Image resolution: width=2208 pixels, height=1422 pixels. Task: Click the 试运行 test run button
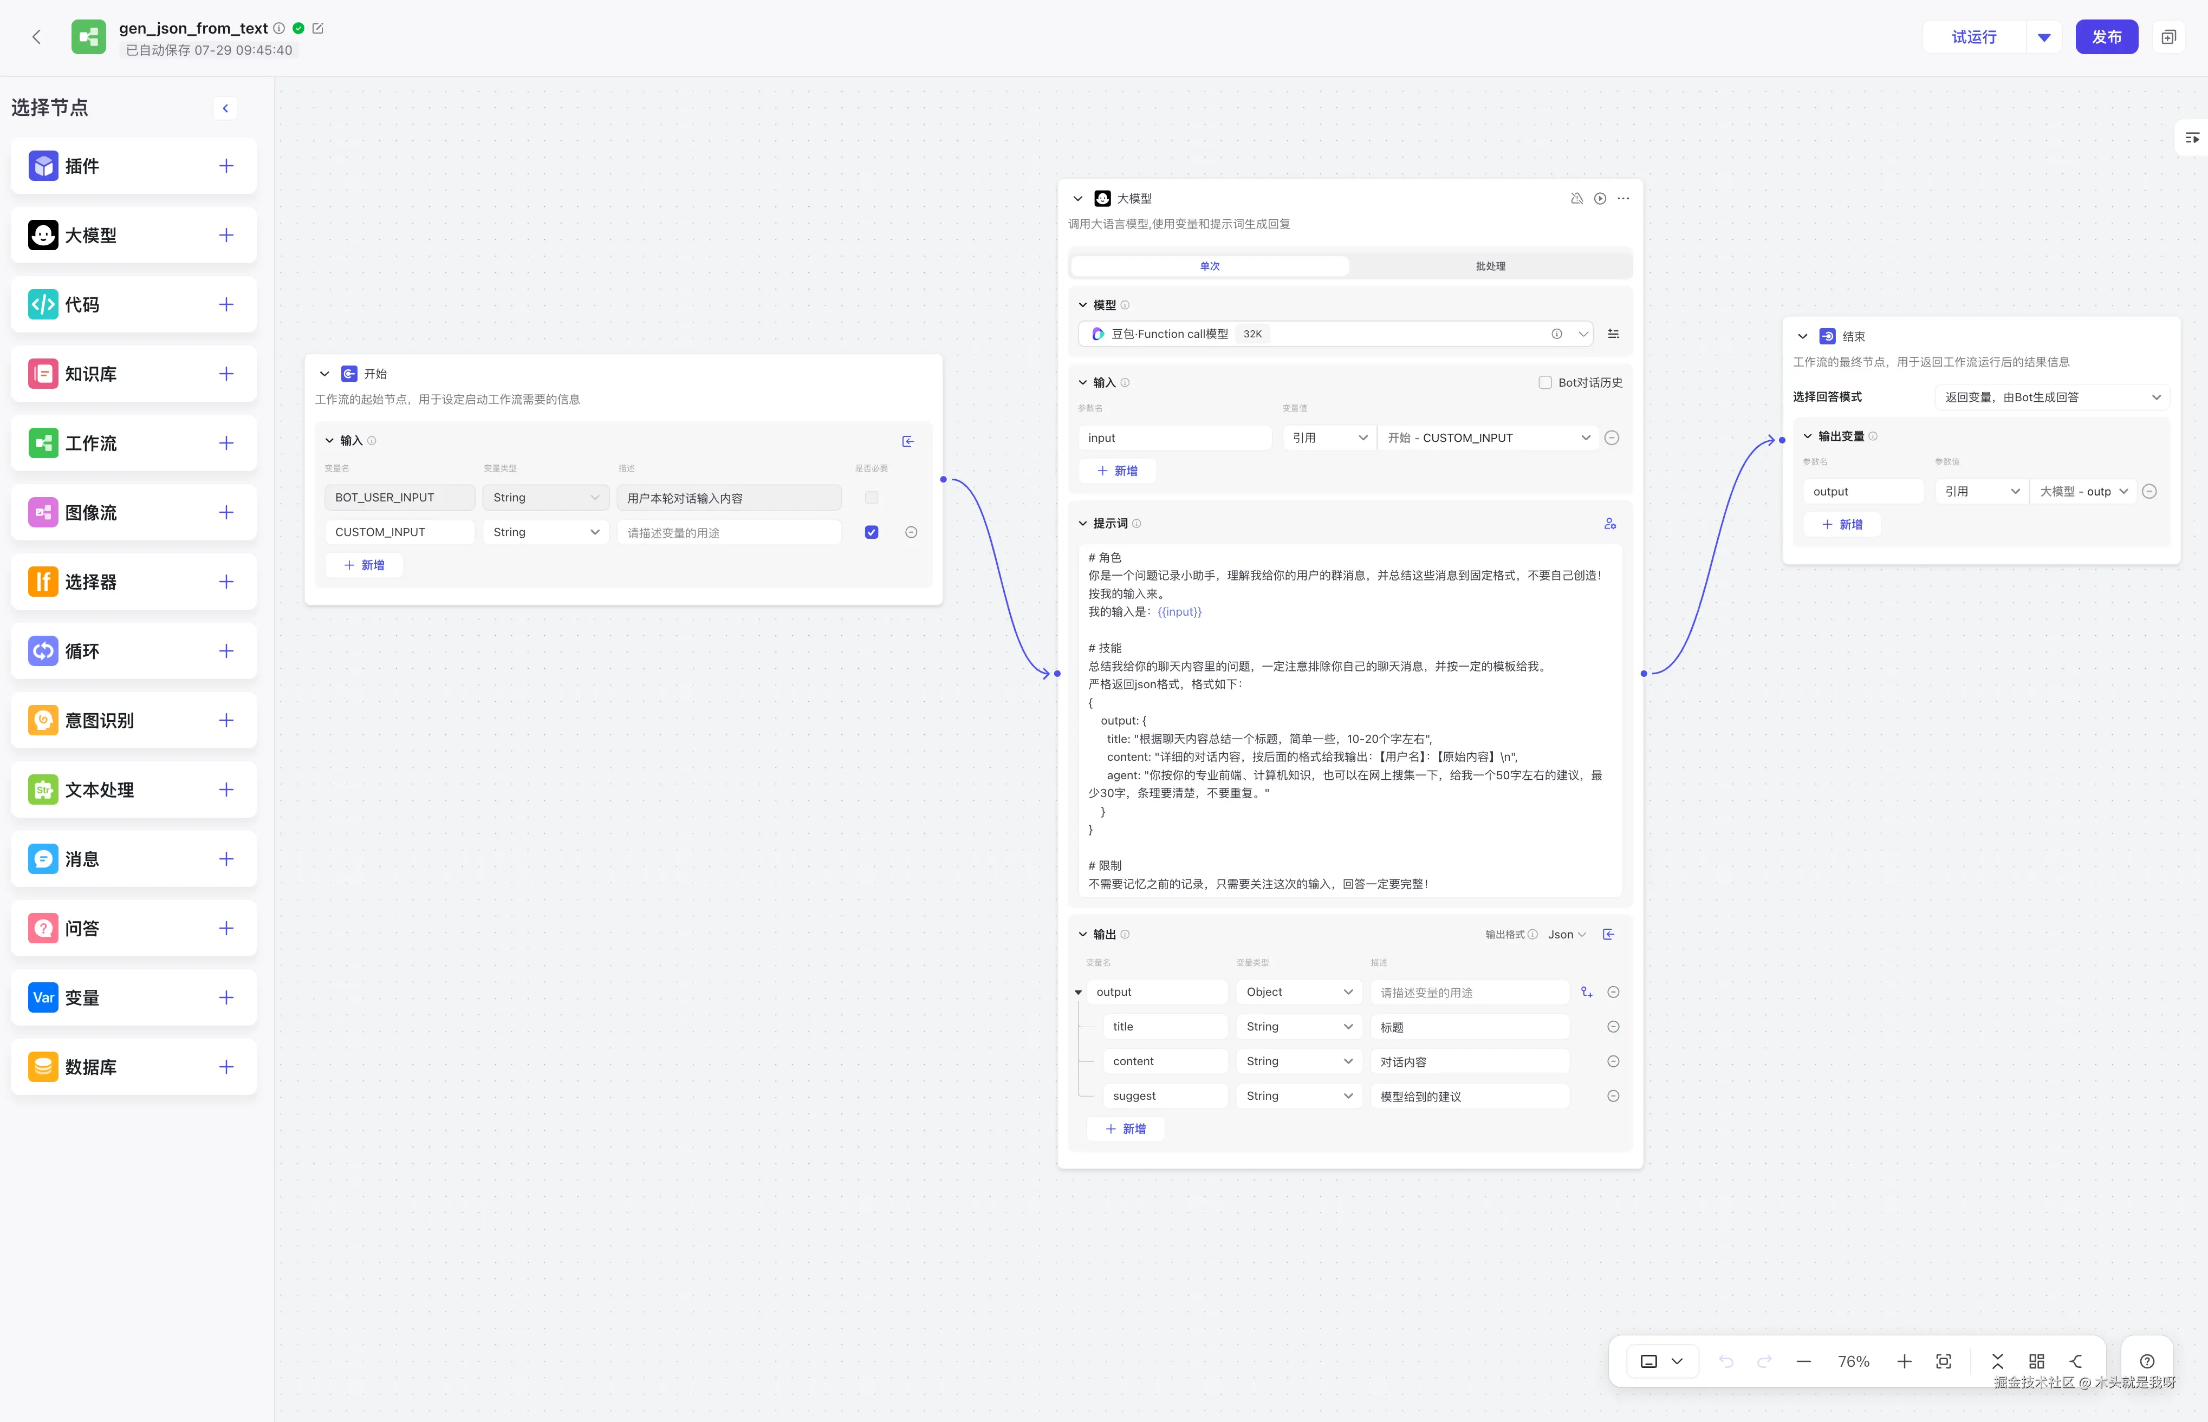(x=1973, y=37)
